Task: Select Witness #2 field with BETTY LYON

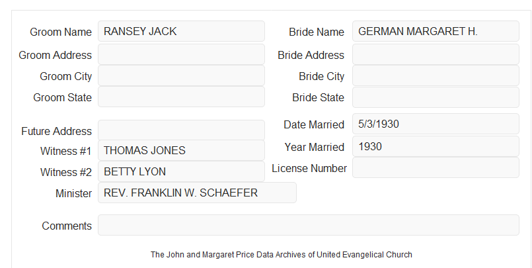Action: (x=181, y=171)
